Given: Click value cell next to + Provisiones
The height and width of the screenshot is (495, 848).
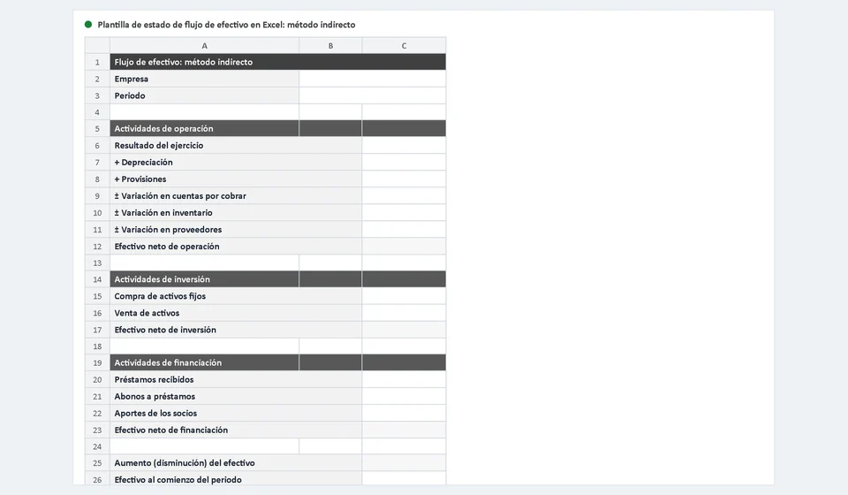Looking at the screenshot, I should pyautogui.click(x=404, y=179).
